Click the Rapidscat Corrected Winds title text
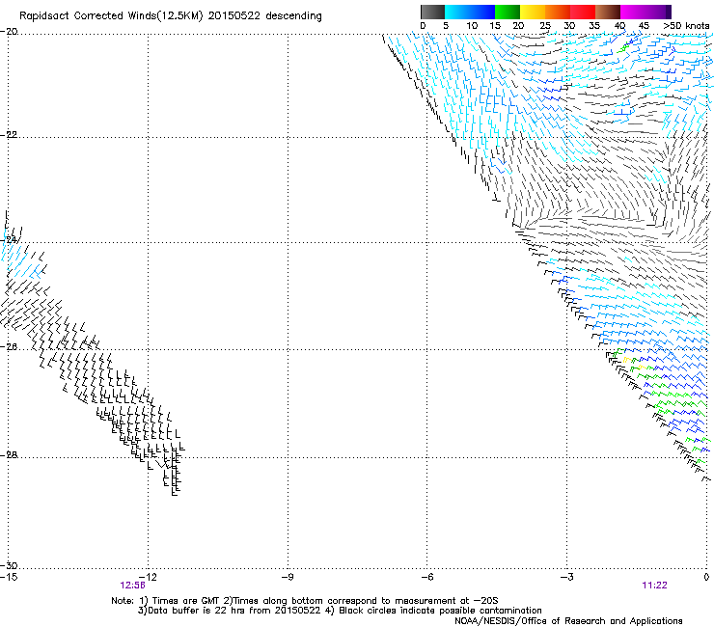The image size is (714, 627). point(171,16)
